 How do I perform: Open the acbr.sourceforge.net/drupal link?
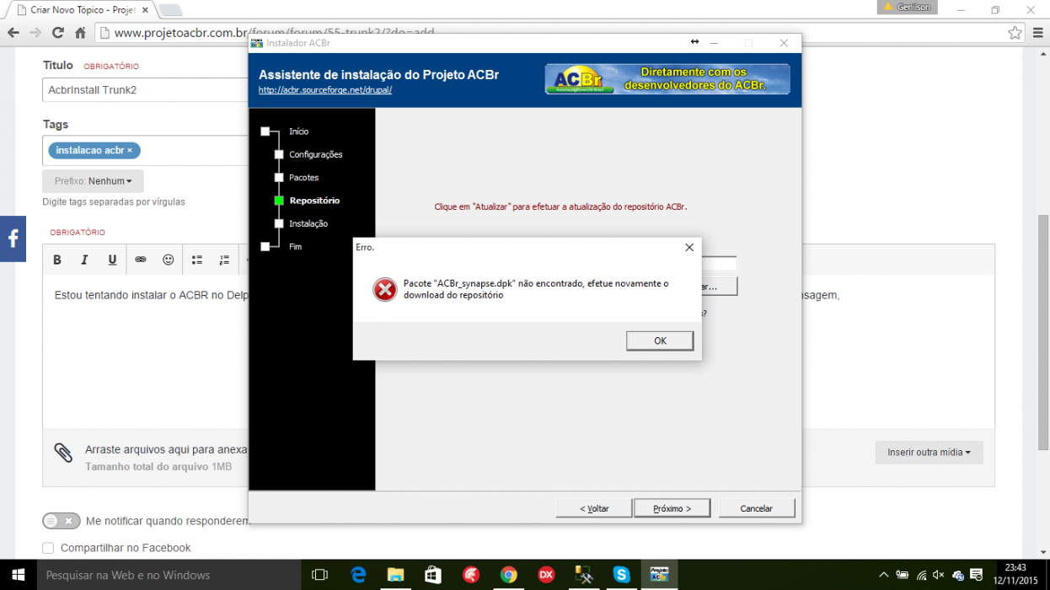tap(325, 89)
